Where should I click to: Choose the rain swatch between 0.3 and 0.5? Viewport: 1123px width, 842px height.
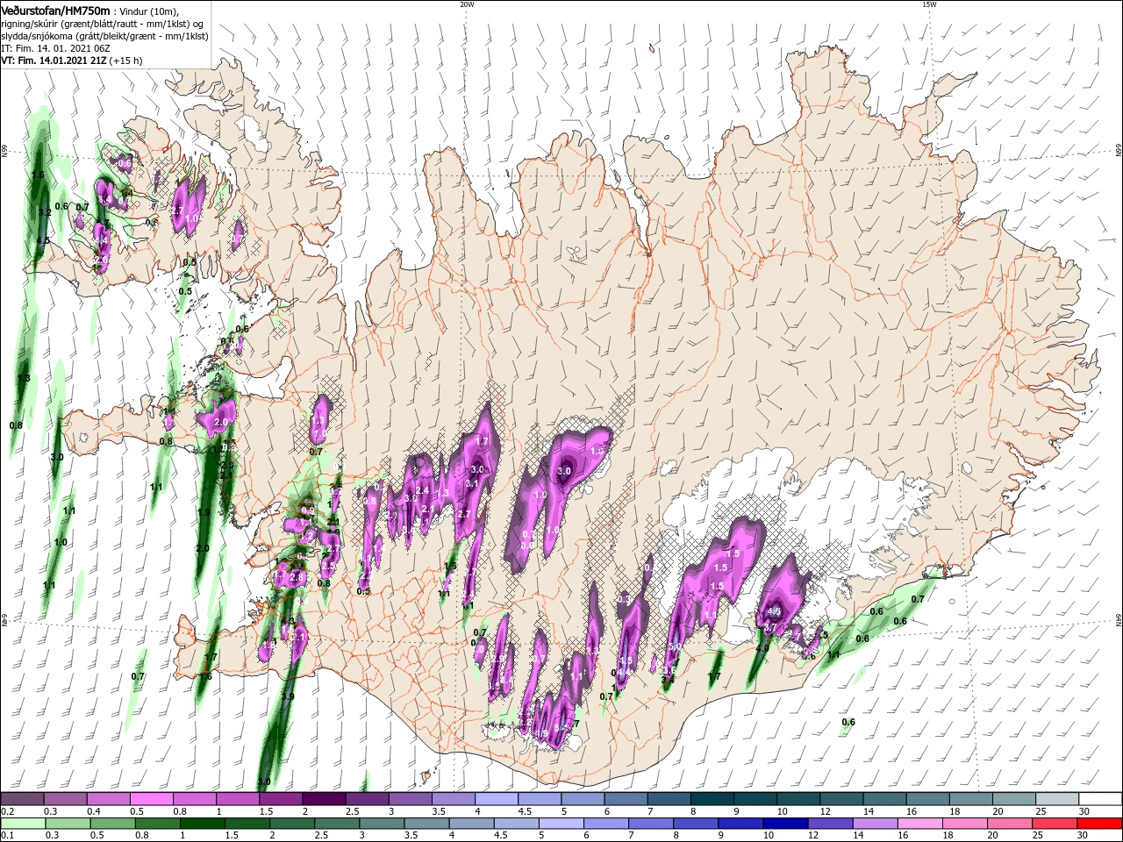tap(68, 824)
